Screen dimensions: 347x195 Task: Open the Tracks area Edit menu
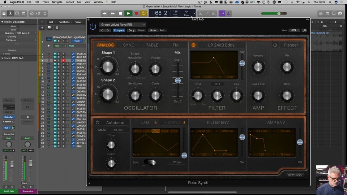(52, 22)
